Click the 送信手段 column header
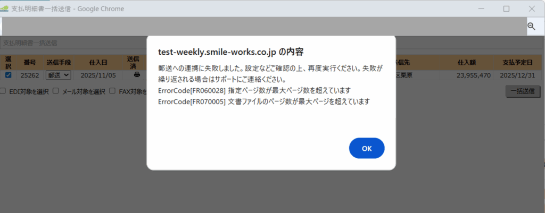This screenshot has width=545, height=213. (x=58, y=63)
